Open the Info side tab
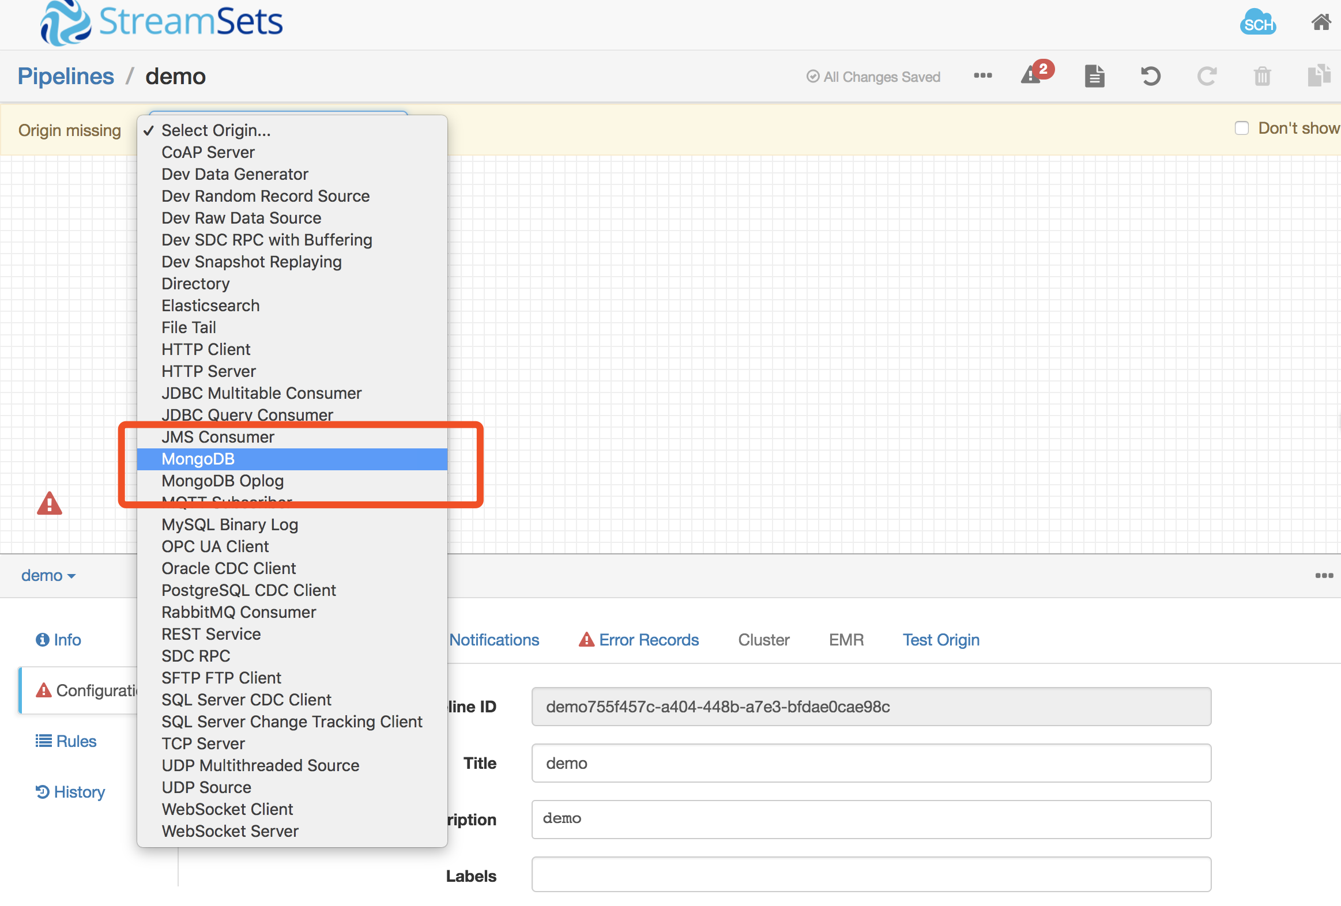Viewport: 1341px width, 906px height. pyautogui.click(x=58, y=640)
